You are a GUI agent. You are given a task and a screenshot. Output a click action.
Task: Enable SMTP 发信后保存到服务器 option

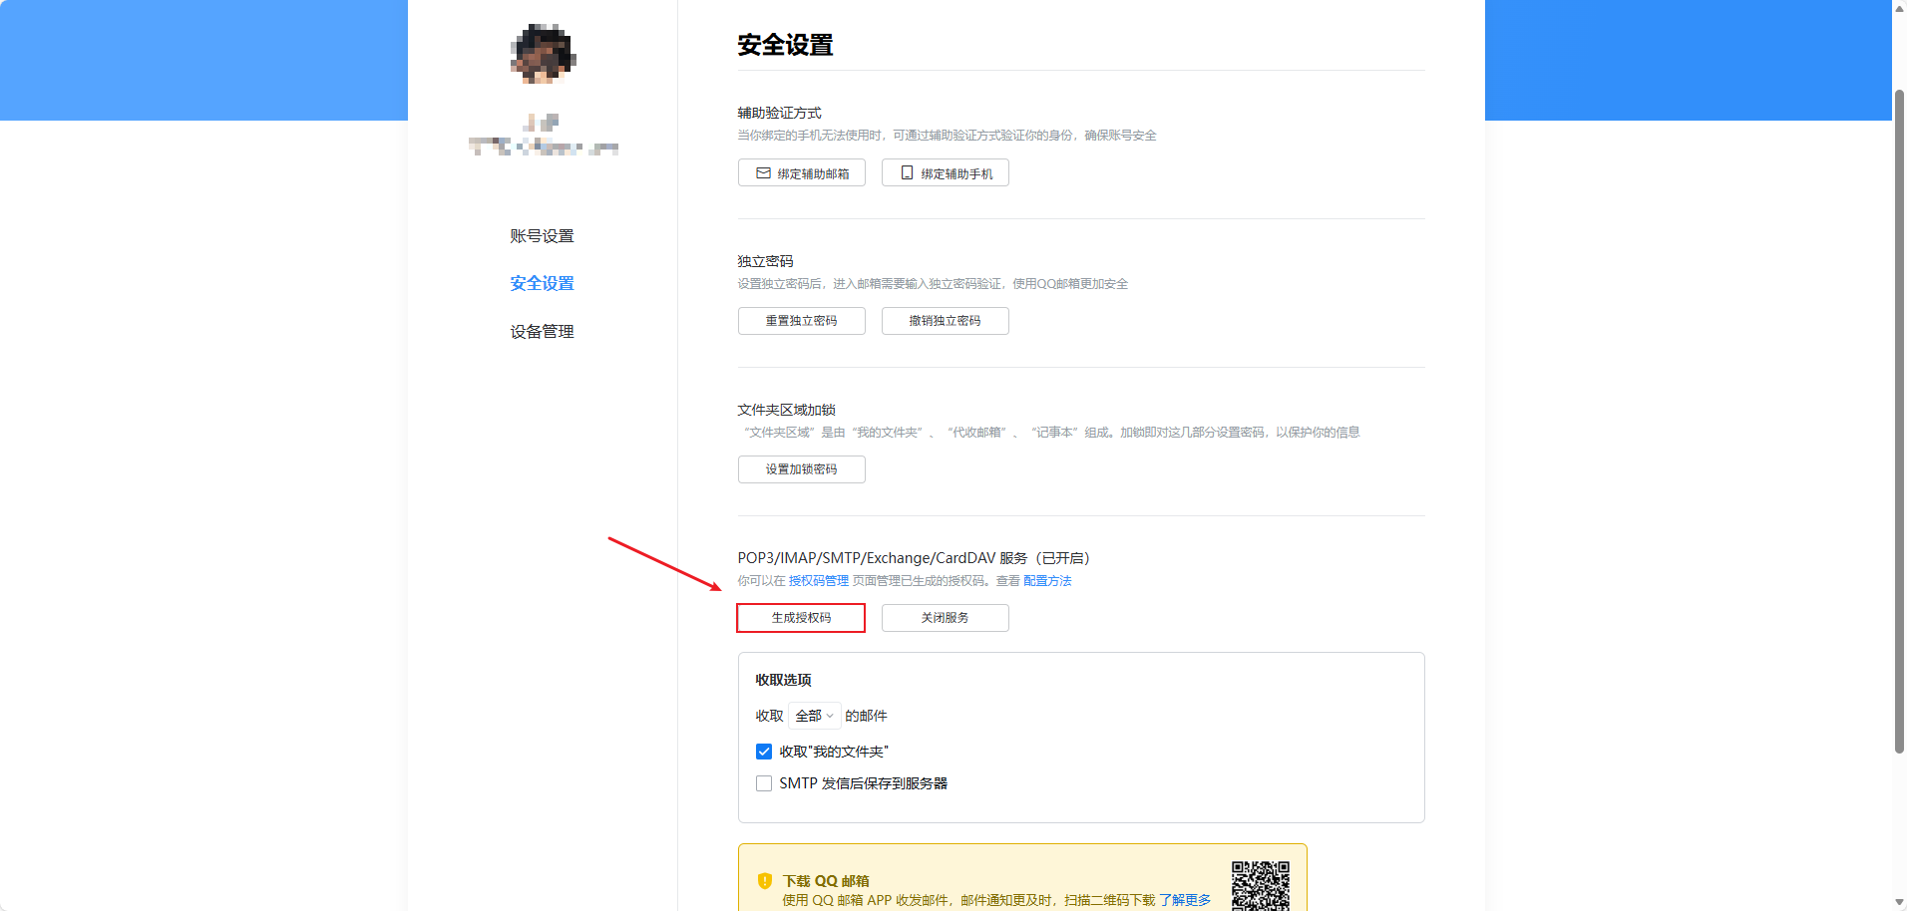tap(764, 783)
